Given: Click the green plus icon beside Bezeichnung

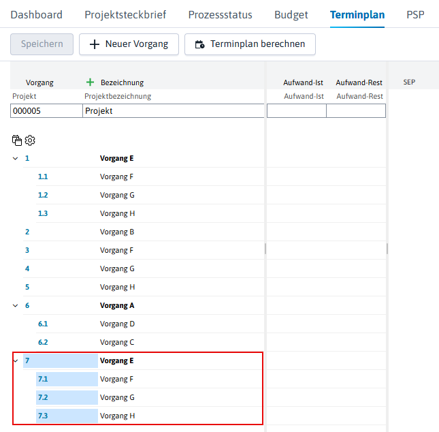Looking at the screenshot, I should [90, 82].
